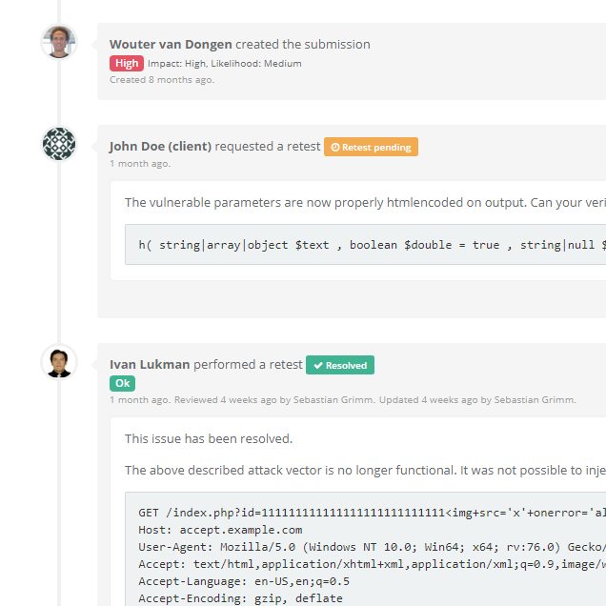Viewport: 606px width, 606px height.
Task: Click Ivan Lukman's avatar photo
Action: point(59,362)
